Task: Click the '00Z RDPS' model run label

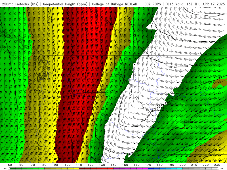Action: coord(153,4)
